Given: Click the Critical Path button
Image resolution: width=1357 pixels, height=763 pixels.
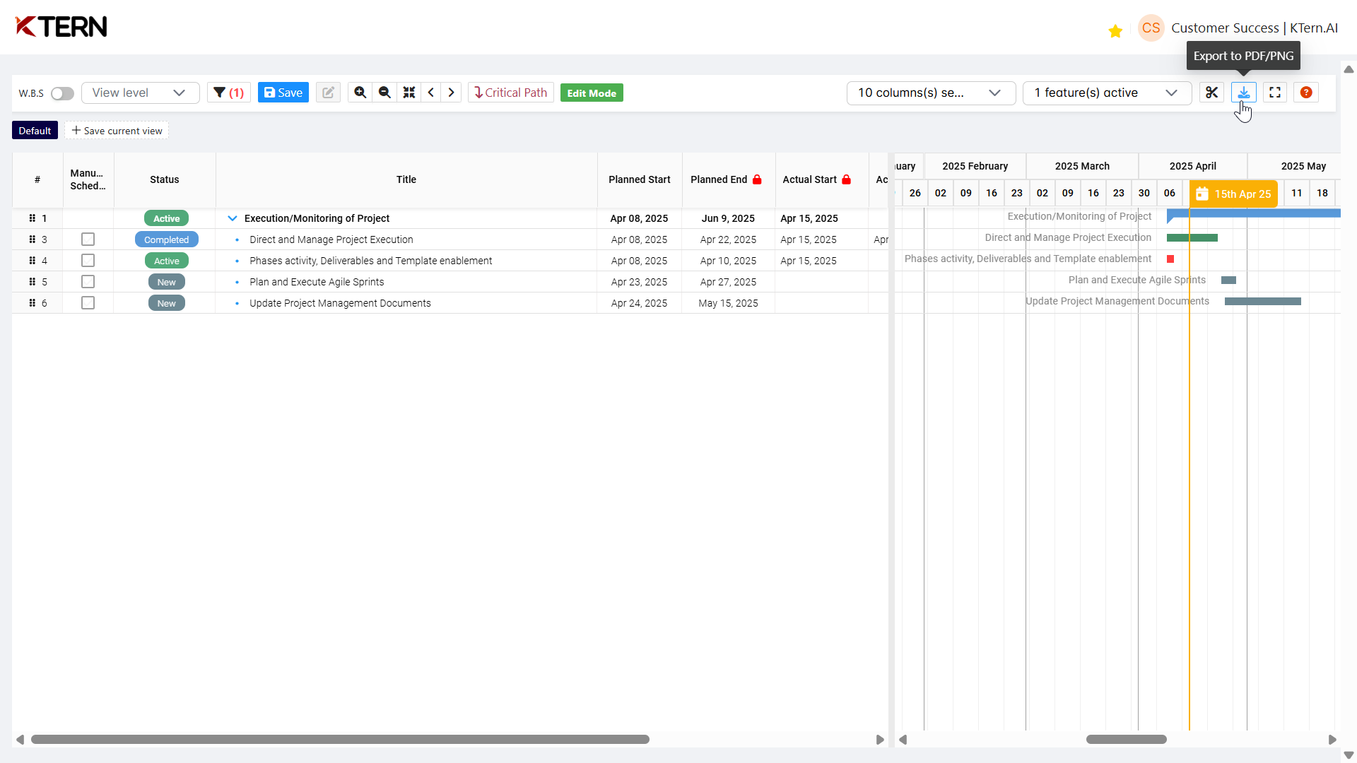Looking at the screenshot, I should click(510, 93).
